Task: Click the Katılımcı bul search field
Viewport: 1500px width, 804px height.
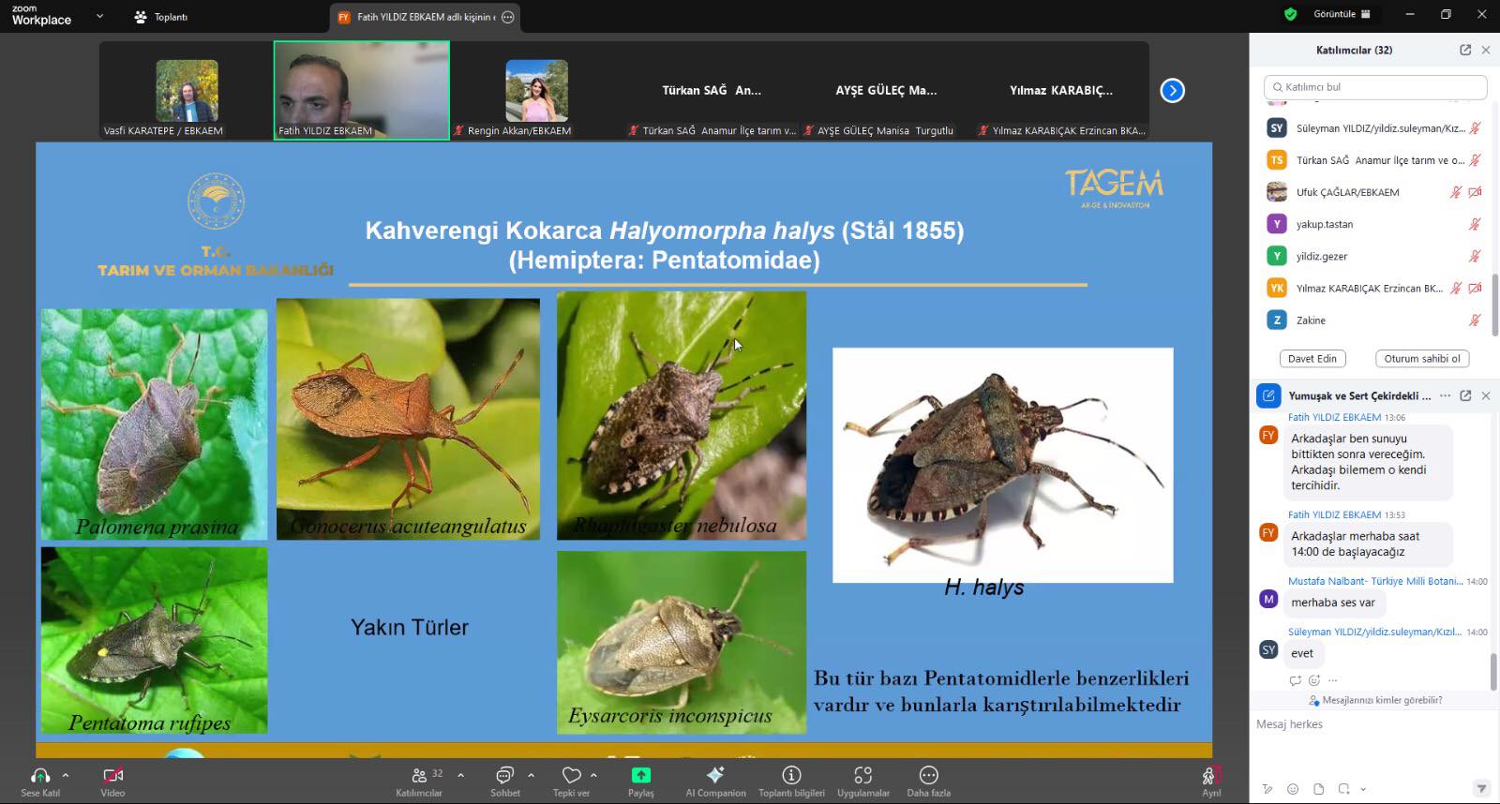Action: tap(1378, 87)
